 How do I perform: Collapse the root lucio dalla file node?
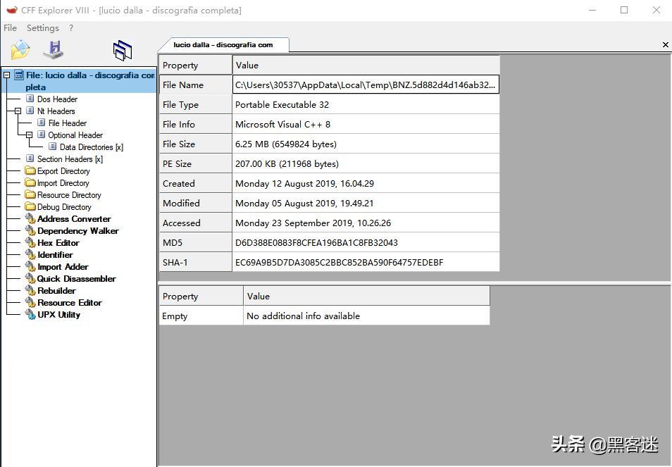(x=6, y=75)
